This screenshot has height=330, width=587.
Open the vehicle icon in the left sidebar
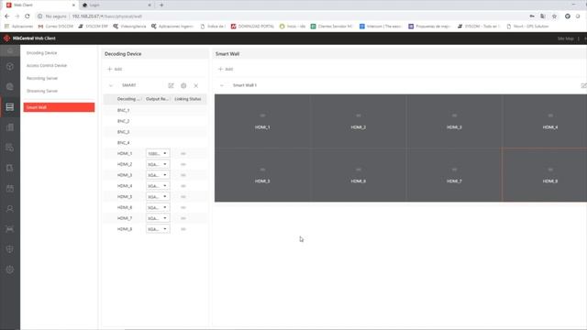click(x=10, y=228)
